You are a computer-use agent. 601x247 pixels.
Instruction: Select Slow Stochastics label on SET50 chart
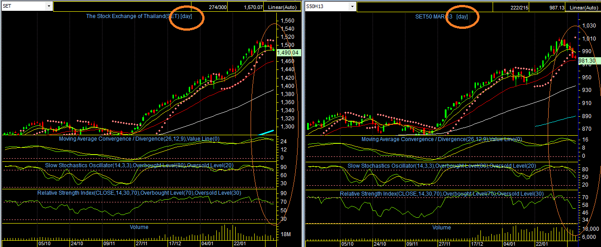[x=442, y=166]
